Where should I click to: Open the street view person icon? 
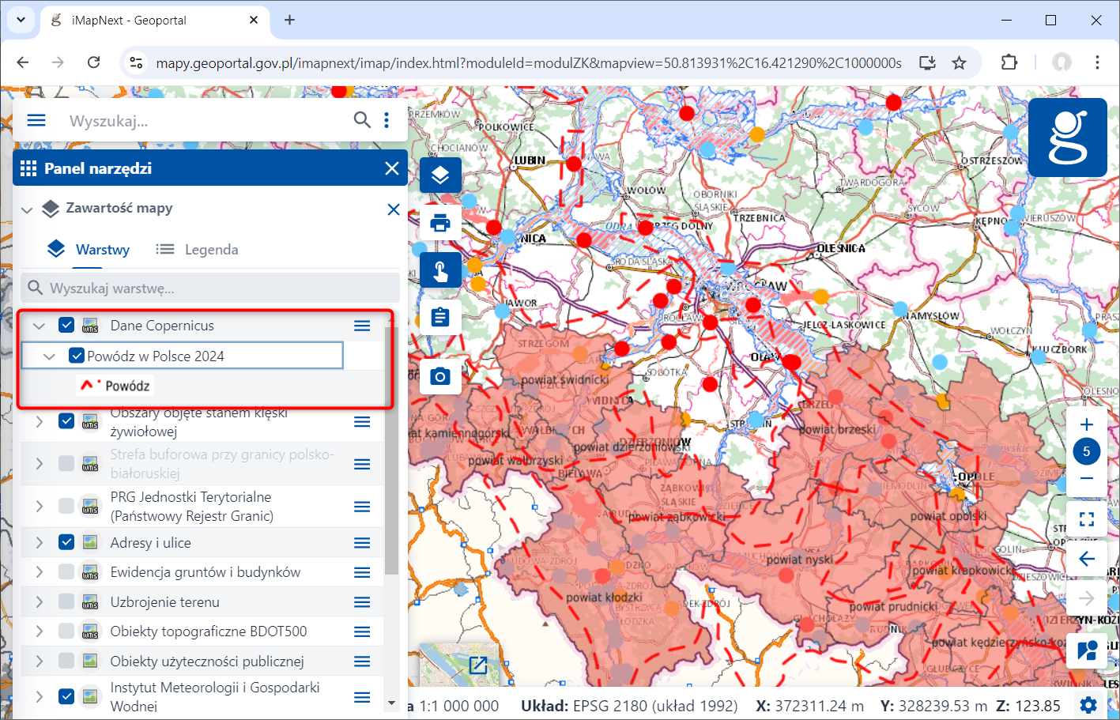[1087, 650]
